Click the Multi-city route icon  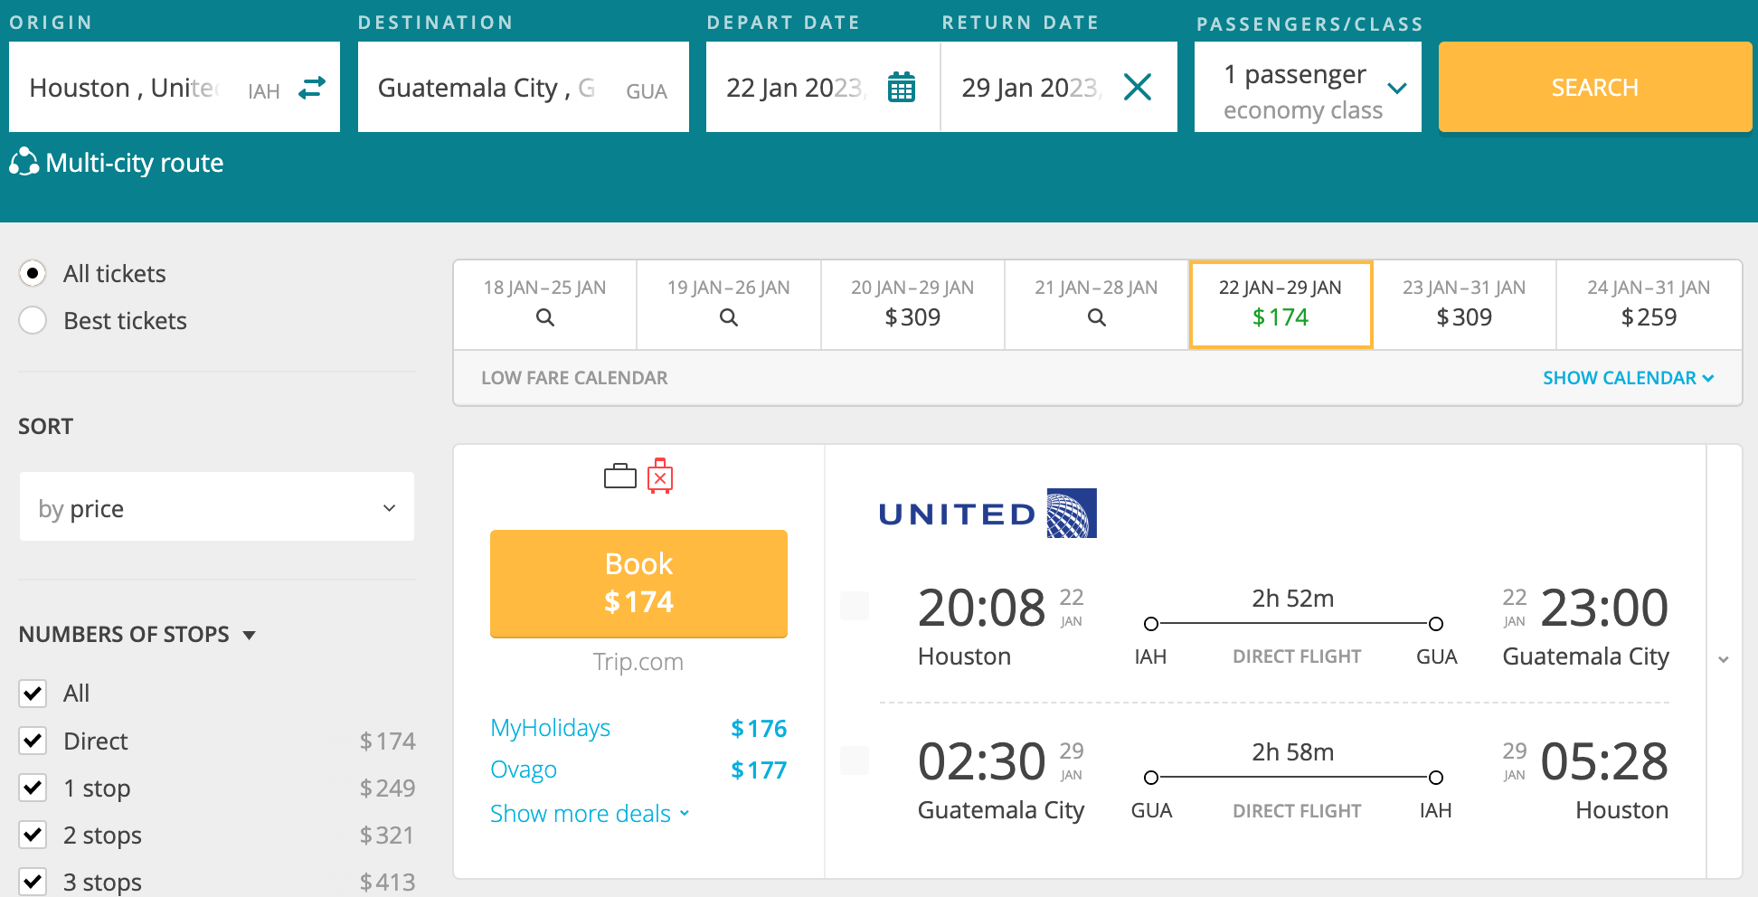pyautogui.click(x=24, y=162)
